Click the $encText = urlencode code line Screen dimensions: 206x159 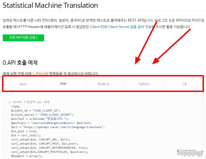pyautogui.click(x=40, y=119)
